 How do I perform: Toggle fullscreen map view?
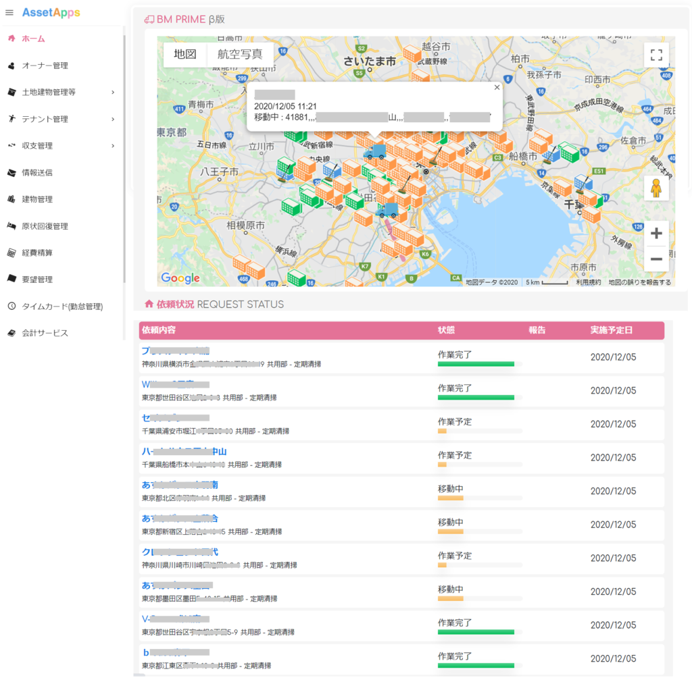[656, 55]
